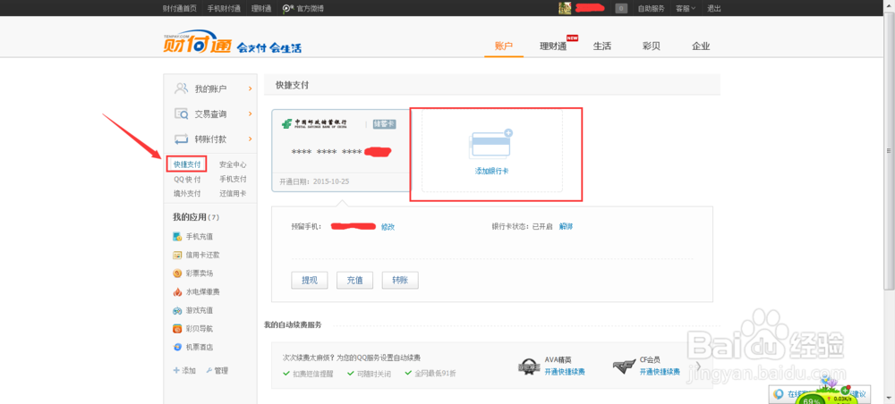
Task: Open the 手机充值 app icon
Action: 177,237
